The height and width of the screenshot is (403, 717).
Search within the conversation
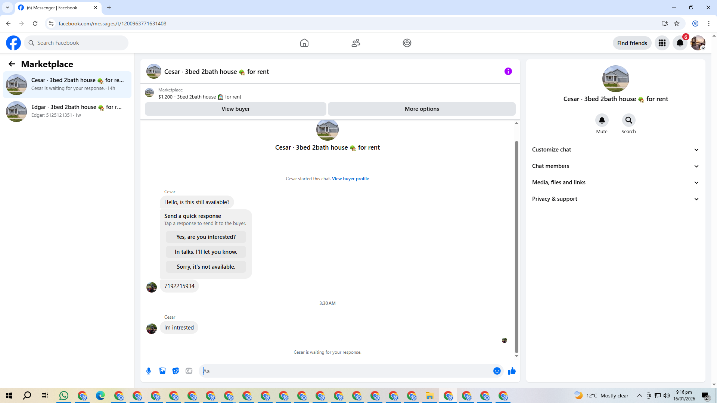(628, 120)
